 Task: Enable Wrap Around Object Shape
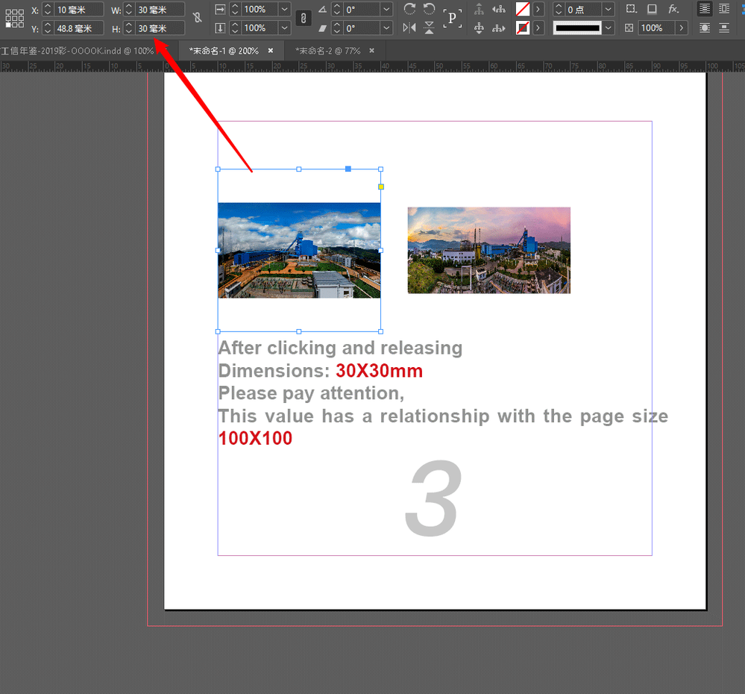tap(705, 28)
